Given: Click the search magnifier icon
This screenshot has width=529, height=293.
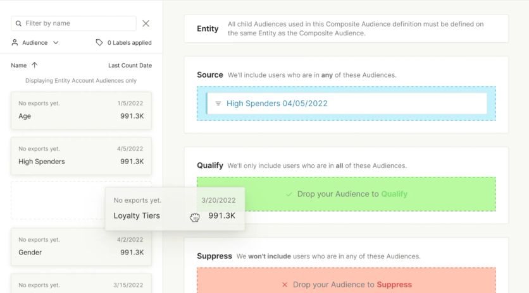Looking at the screenshot, I should click(18, 23).
